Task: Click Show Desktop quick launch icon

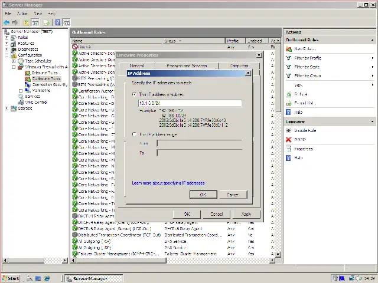Action: pyautogui.click(x=38, y=278)
